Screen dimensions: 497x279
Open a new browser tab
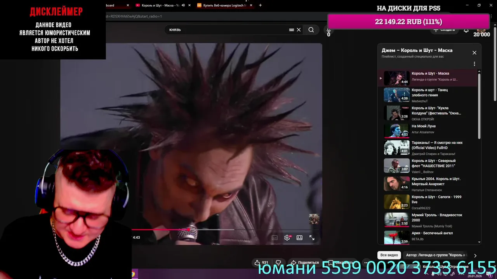point(260,5)
